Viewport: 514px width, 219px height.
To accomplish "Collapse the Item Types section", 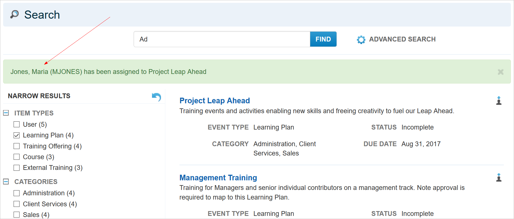I will coord(6,113).
